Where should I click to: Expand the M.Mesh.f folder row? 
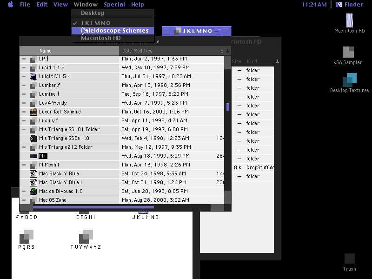(x=24, y=165)
